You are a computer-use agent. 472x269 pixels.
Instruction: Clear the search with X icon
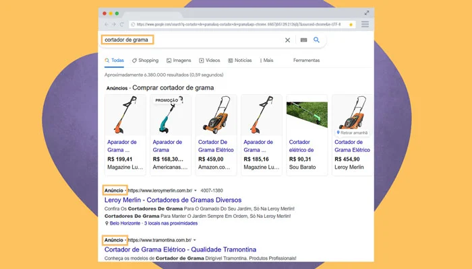click(287, 40)
